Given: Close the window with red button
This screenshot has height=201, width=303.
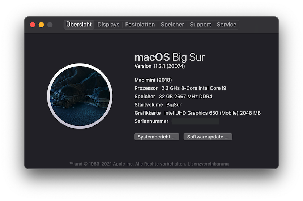Looking at the screenshot, I should click(33, 25).
